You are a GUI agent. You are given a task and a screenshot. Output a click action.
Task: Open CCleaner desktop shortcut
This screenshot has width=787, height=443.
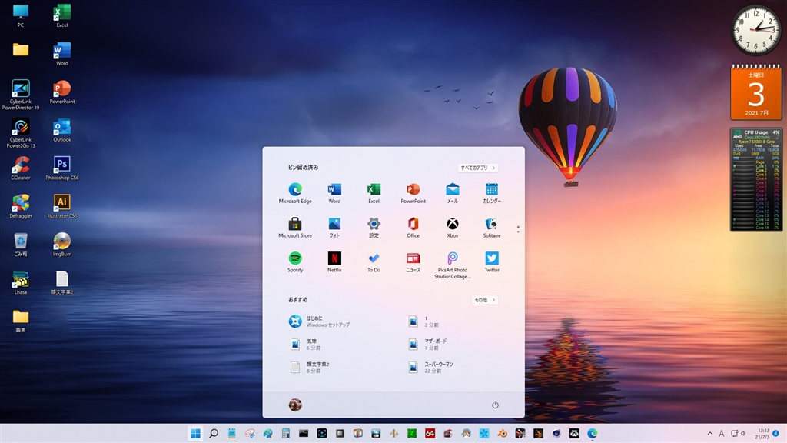click(21, 165)
